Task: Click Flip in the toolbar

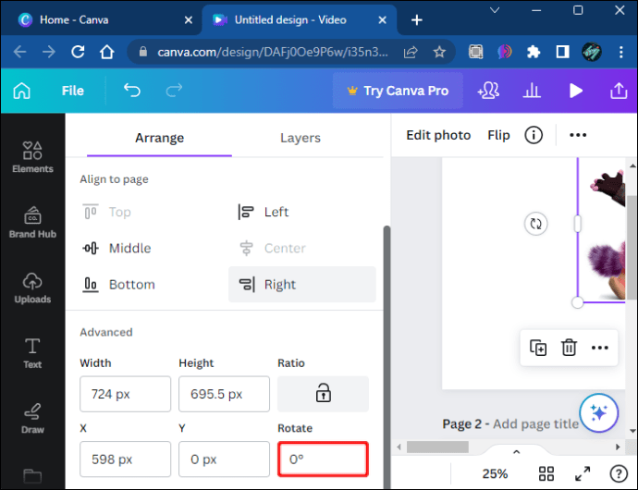Action: [498, 135]
